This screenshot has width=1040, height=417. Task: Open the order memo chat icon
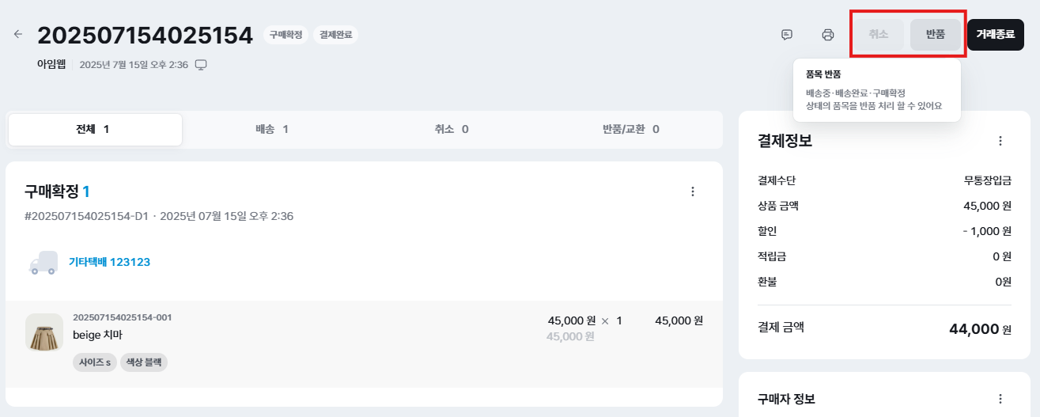coord(787,35)
